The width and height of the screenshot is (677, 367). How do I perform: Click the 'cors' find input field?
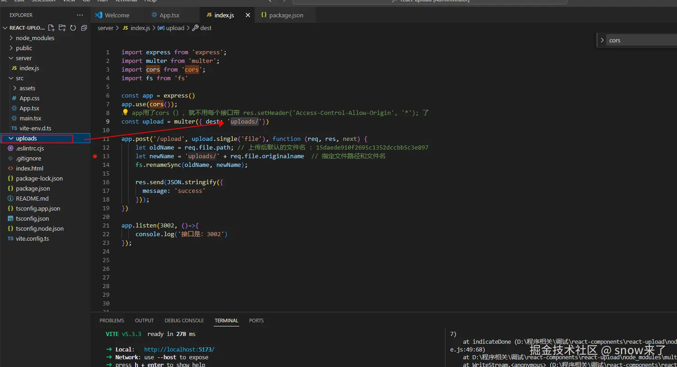639,40
